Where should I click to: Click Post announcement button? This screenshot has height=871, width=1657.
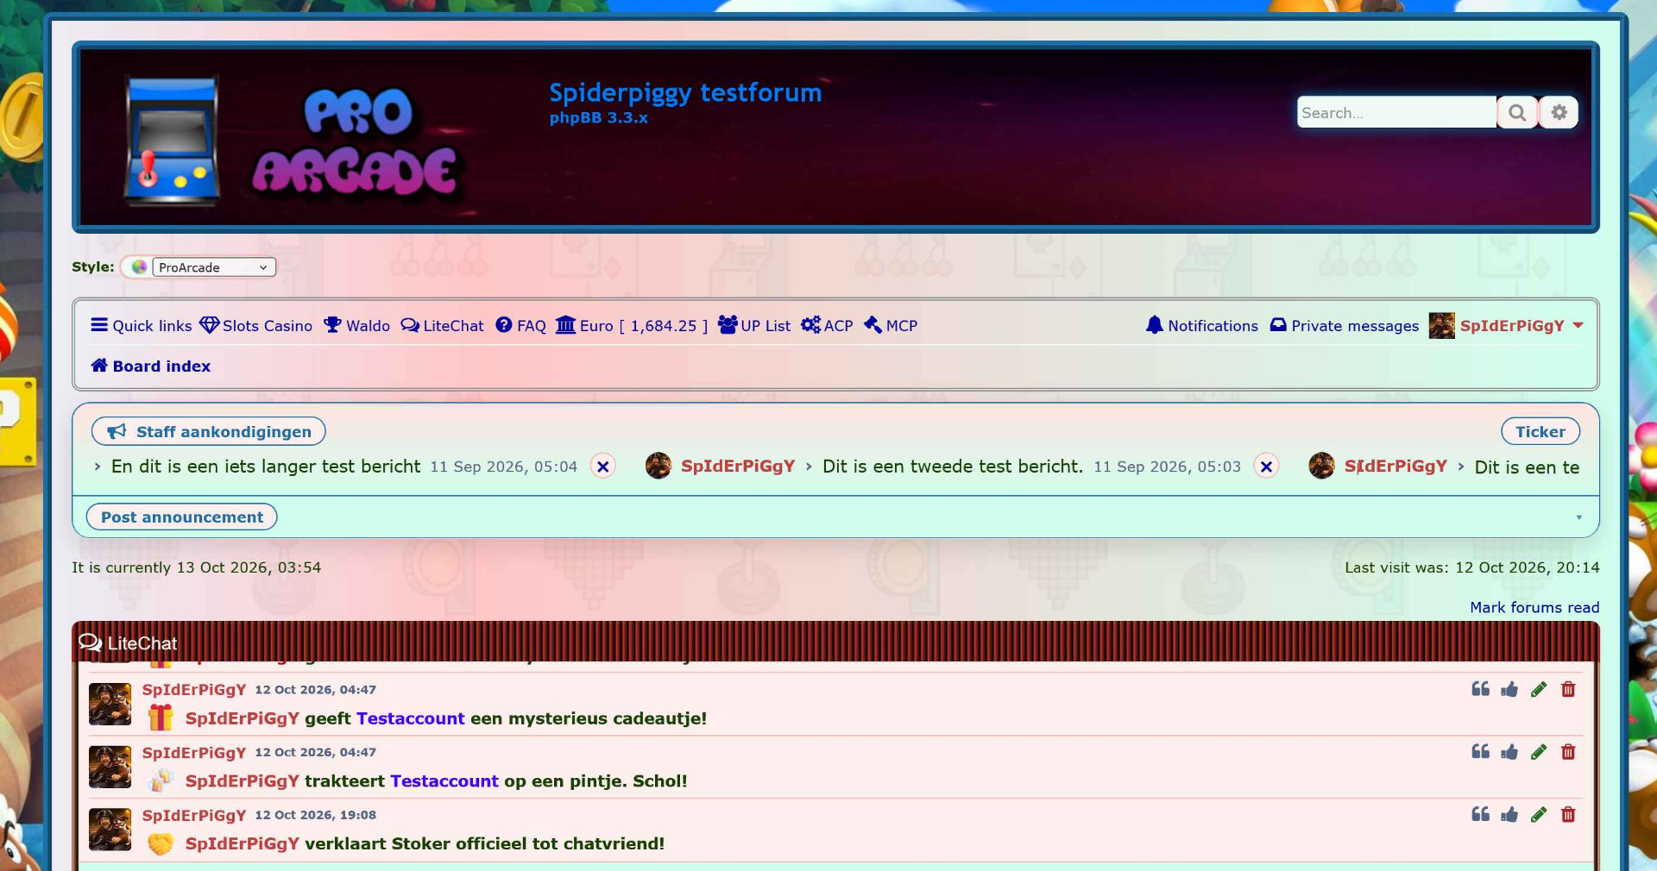182,517
